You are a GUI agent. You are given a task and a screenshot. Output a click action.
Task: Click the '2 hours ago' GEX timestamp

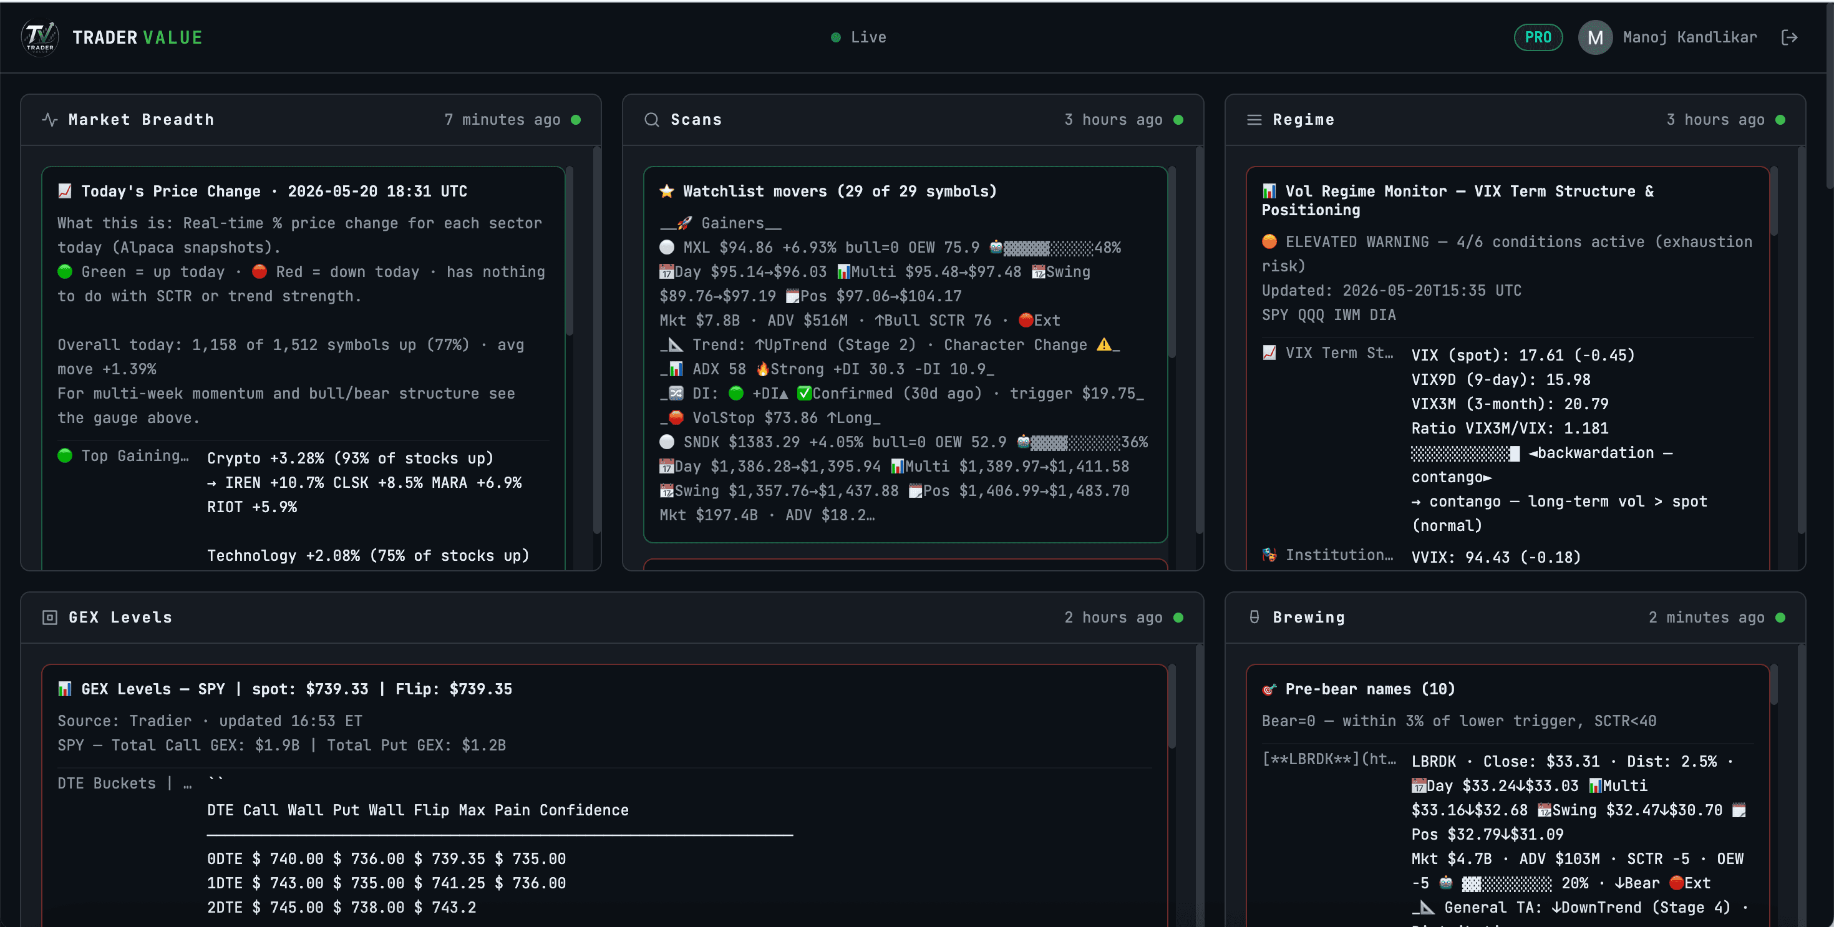coord(1113,618)
